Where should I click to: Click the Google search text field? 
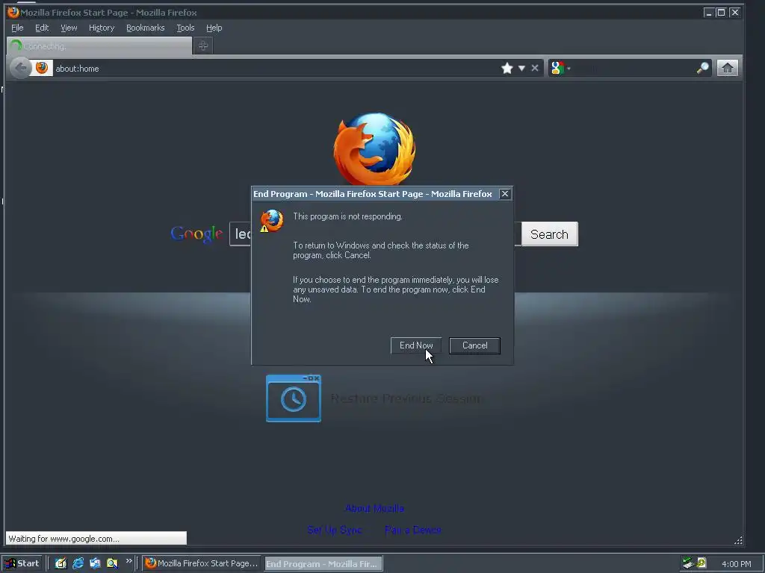[241, 234]
